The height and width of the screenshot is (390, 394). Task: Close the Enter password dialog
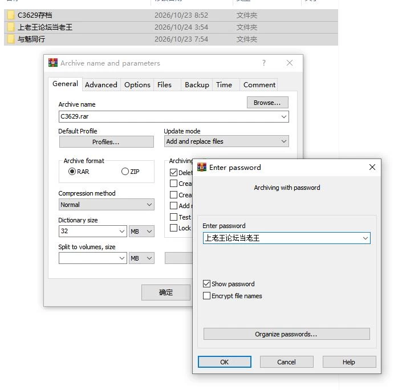click(372, 168)
